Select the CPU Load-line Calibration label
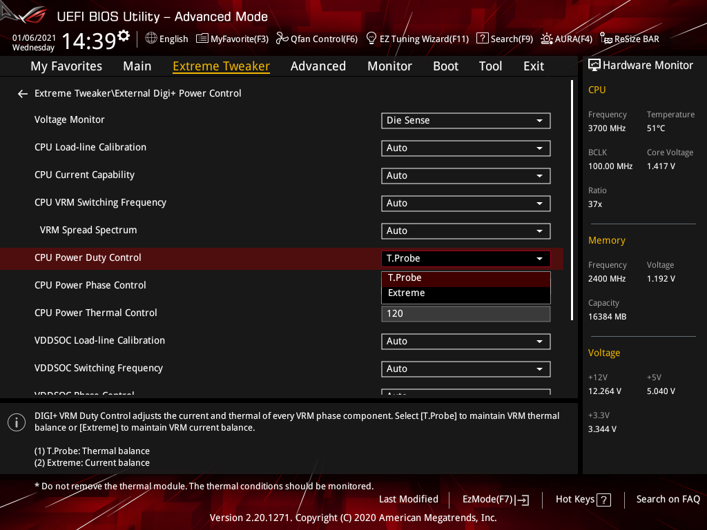The width and height of the screenshot is (707, 530). click(90, 148)
